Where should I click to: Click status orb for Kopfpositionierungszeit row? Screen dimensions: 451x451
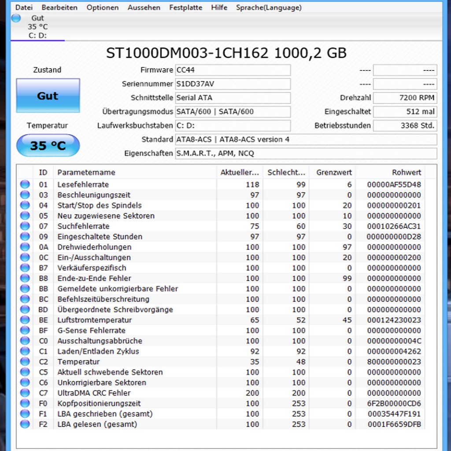pos(25,403)
